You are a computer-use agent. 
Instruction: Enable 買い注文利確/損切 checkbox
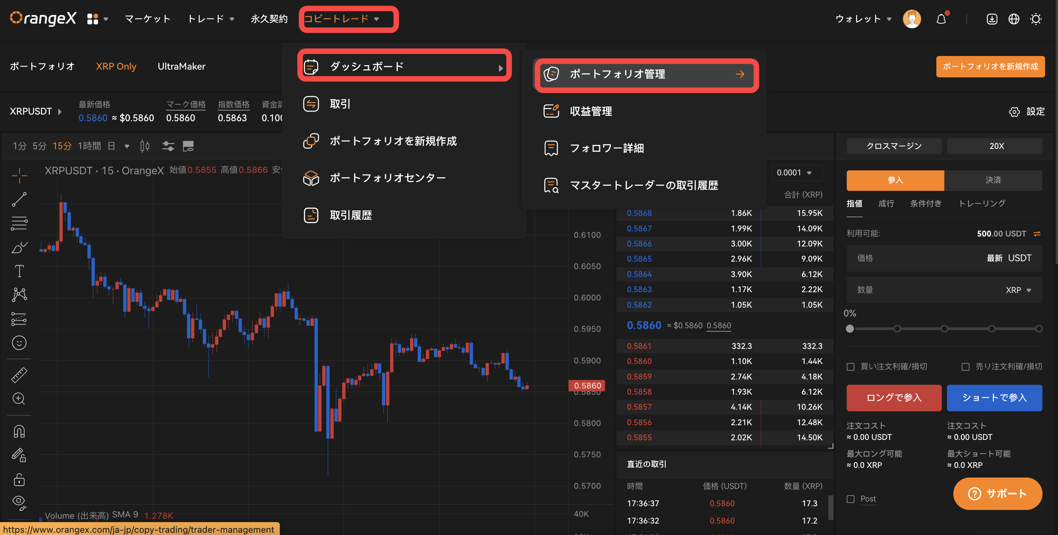(x=850, y=367)
